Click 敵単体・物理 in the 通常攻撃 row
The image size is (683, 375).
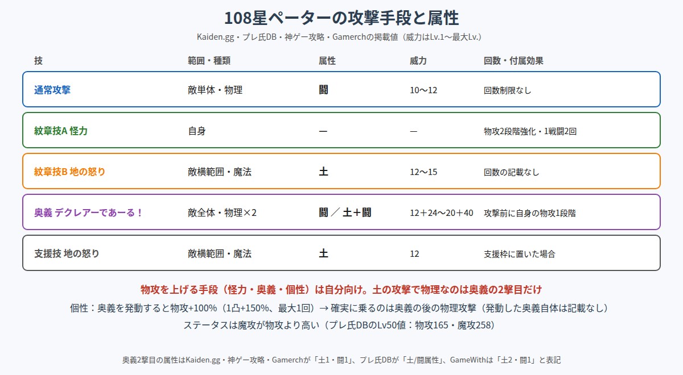coord(215,90)
